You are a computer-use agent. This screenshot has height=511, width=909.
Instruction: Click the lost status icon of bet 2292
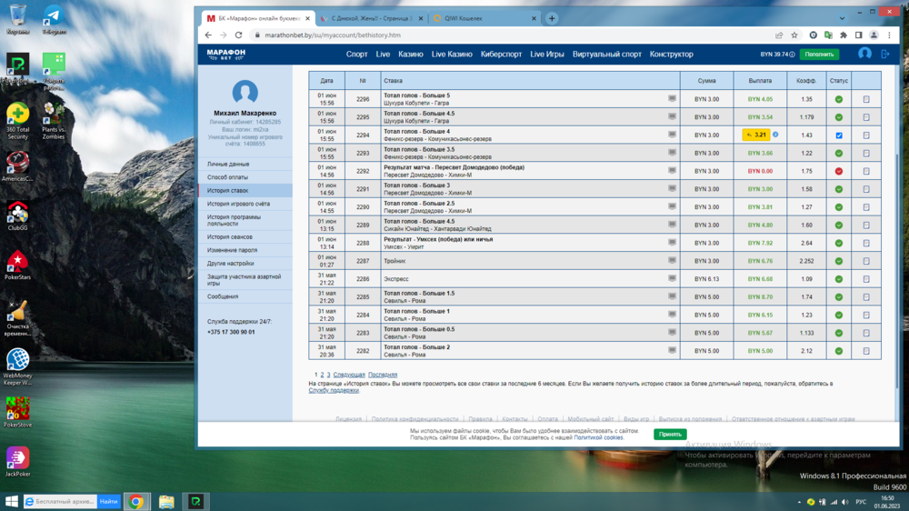click(x=839, y=171)
